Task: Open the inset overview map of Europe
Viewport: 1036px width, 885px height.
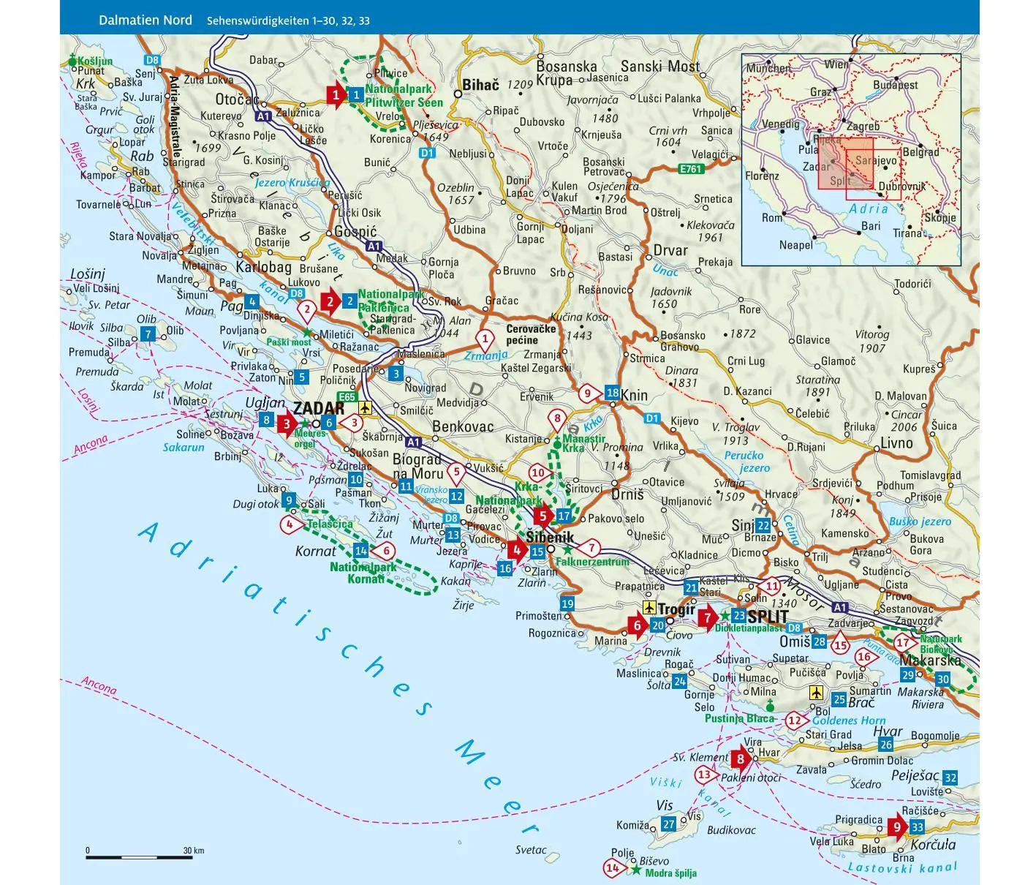Action: click(x=850, y=159)
